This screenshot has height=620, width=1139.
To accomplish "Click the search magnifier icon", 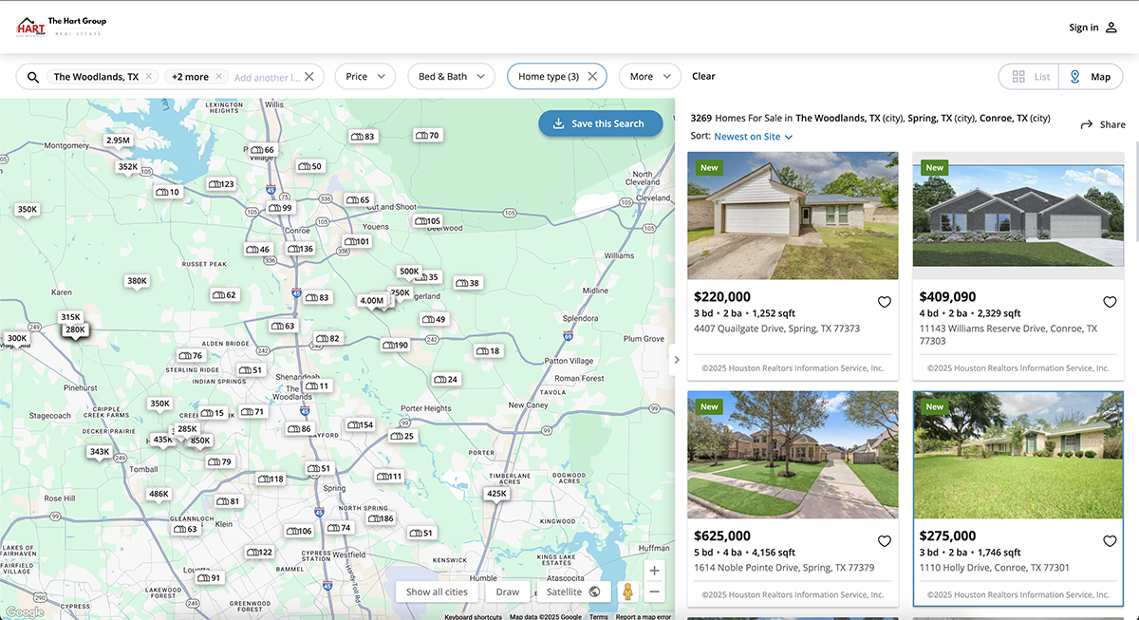I will tap(33, 77).
